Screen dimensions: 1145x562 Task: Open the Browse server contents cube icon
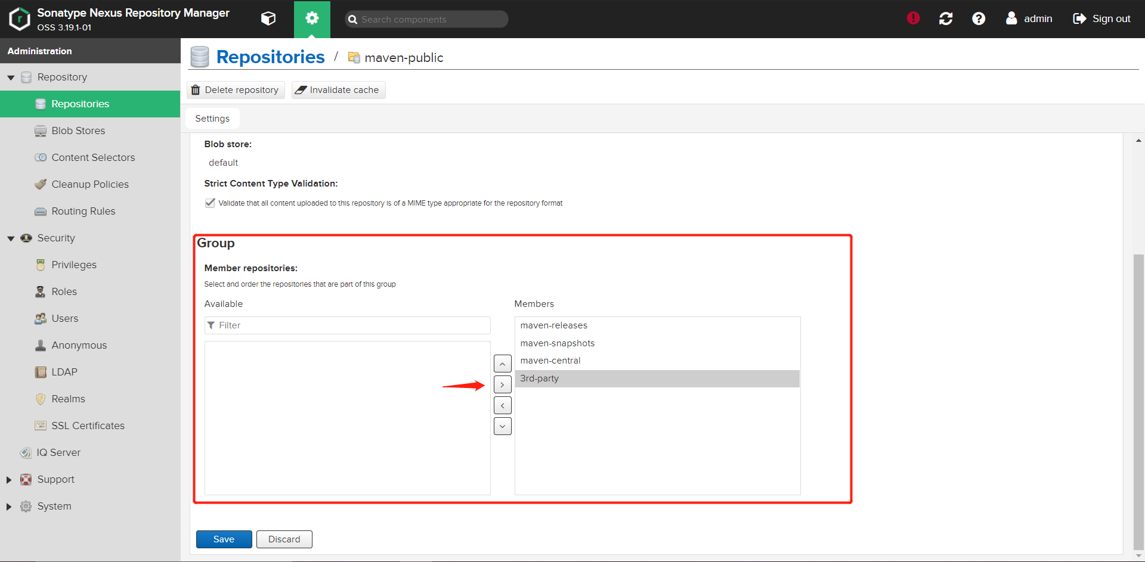point(268,19)
